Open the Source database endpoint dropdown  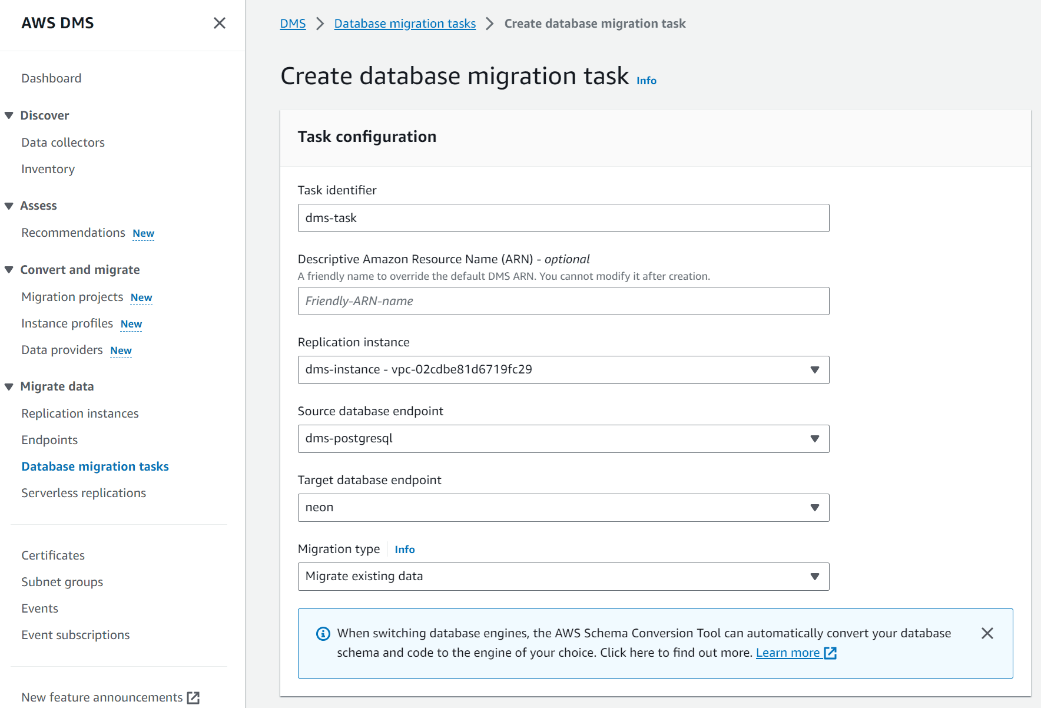click(814, 438)
